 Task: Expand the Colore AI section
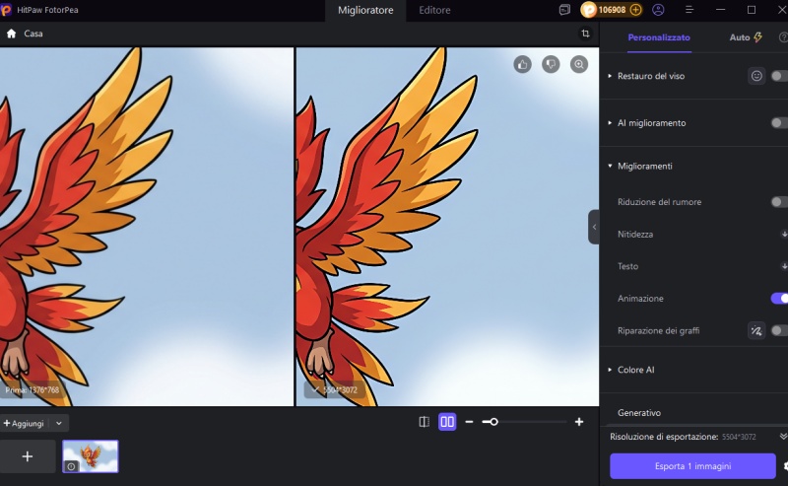coord(610,370)
